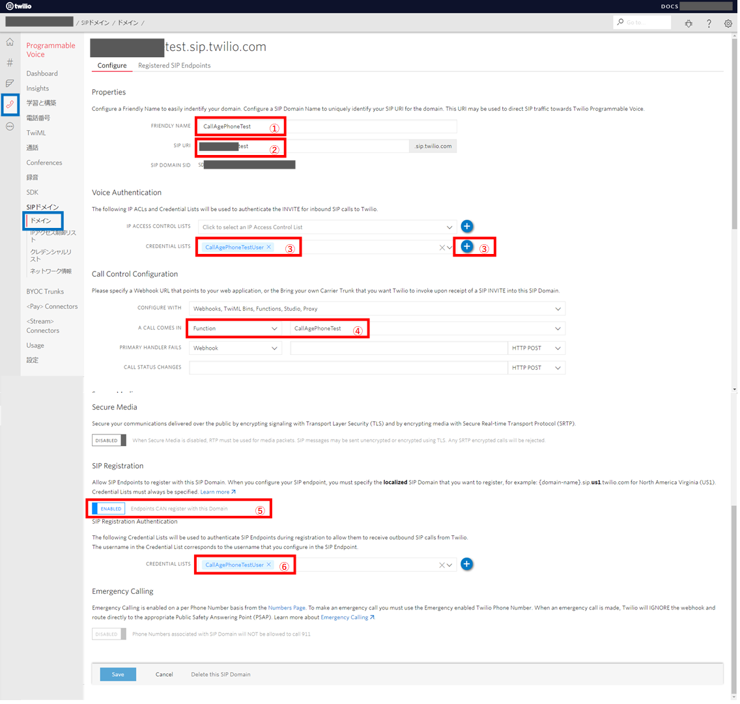
Task: Click the Cancel button
Action: tap(165, 676)
